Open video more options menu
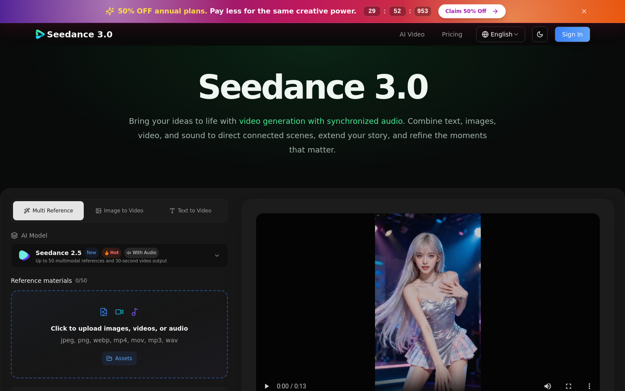The image size is (625, 391). click(x=589, y=386)
